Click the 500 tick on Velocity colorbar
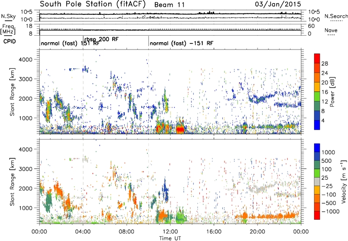This screenshot has height=241, width=348. [x=327, y=161]
